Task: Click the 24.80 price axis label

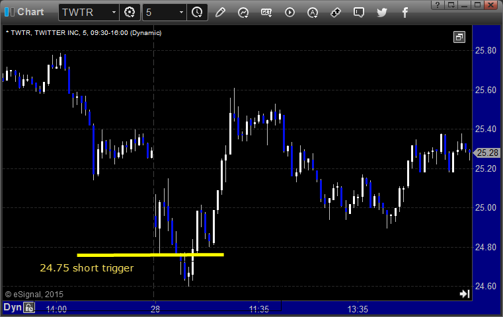Action: click(x=486, y=247)
